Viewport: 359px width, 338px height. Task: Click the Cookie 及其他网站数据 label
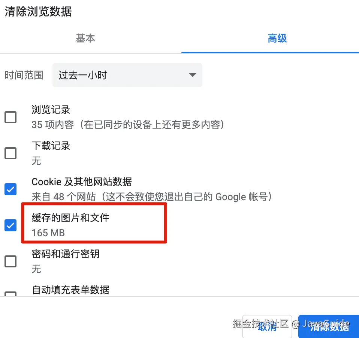coord(82,182)
